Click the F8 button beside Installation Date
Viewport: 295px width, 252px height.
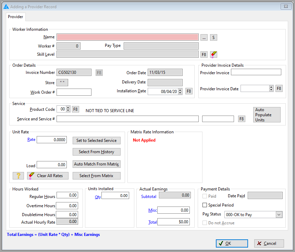[x=189, y=91]
